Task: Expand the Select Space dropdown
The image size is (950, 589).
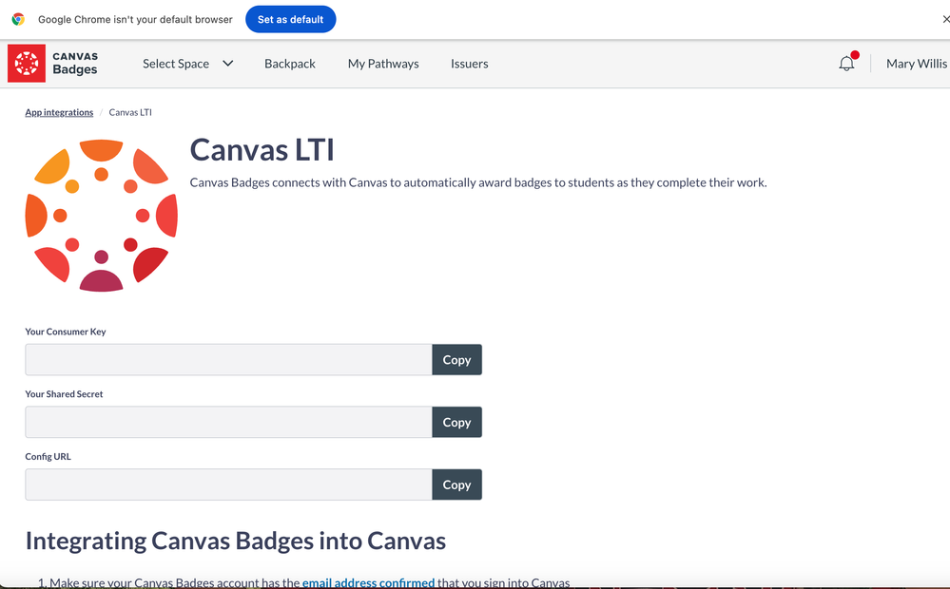Action: click(x=187, y=64)
